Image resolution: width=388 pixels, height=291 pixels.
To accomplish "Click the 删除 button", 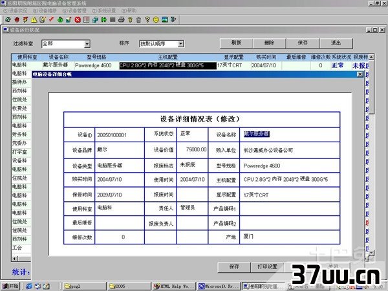I will [270, 43].
